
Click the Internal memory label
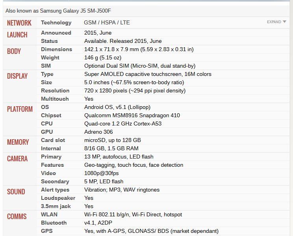[51, 148]
